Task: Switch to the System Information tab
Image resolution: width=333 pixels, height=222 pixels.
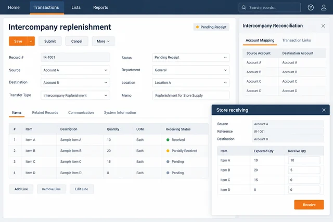Action: tap(120, 112)
